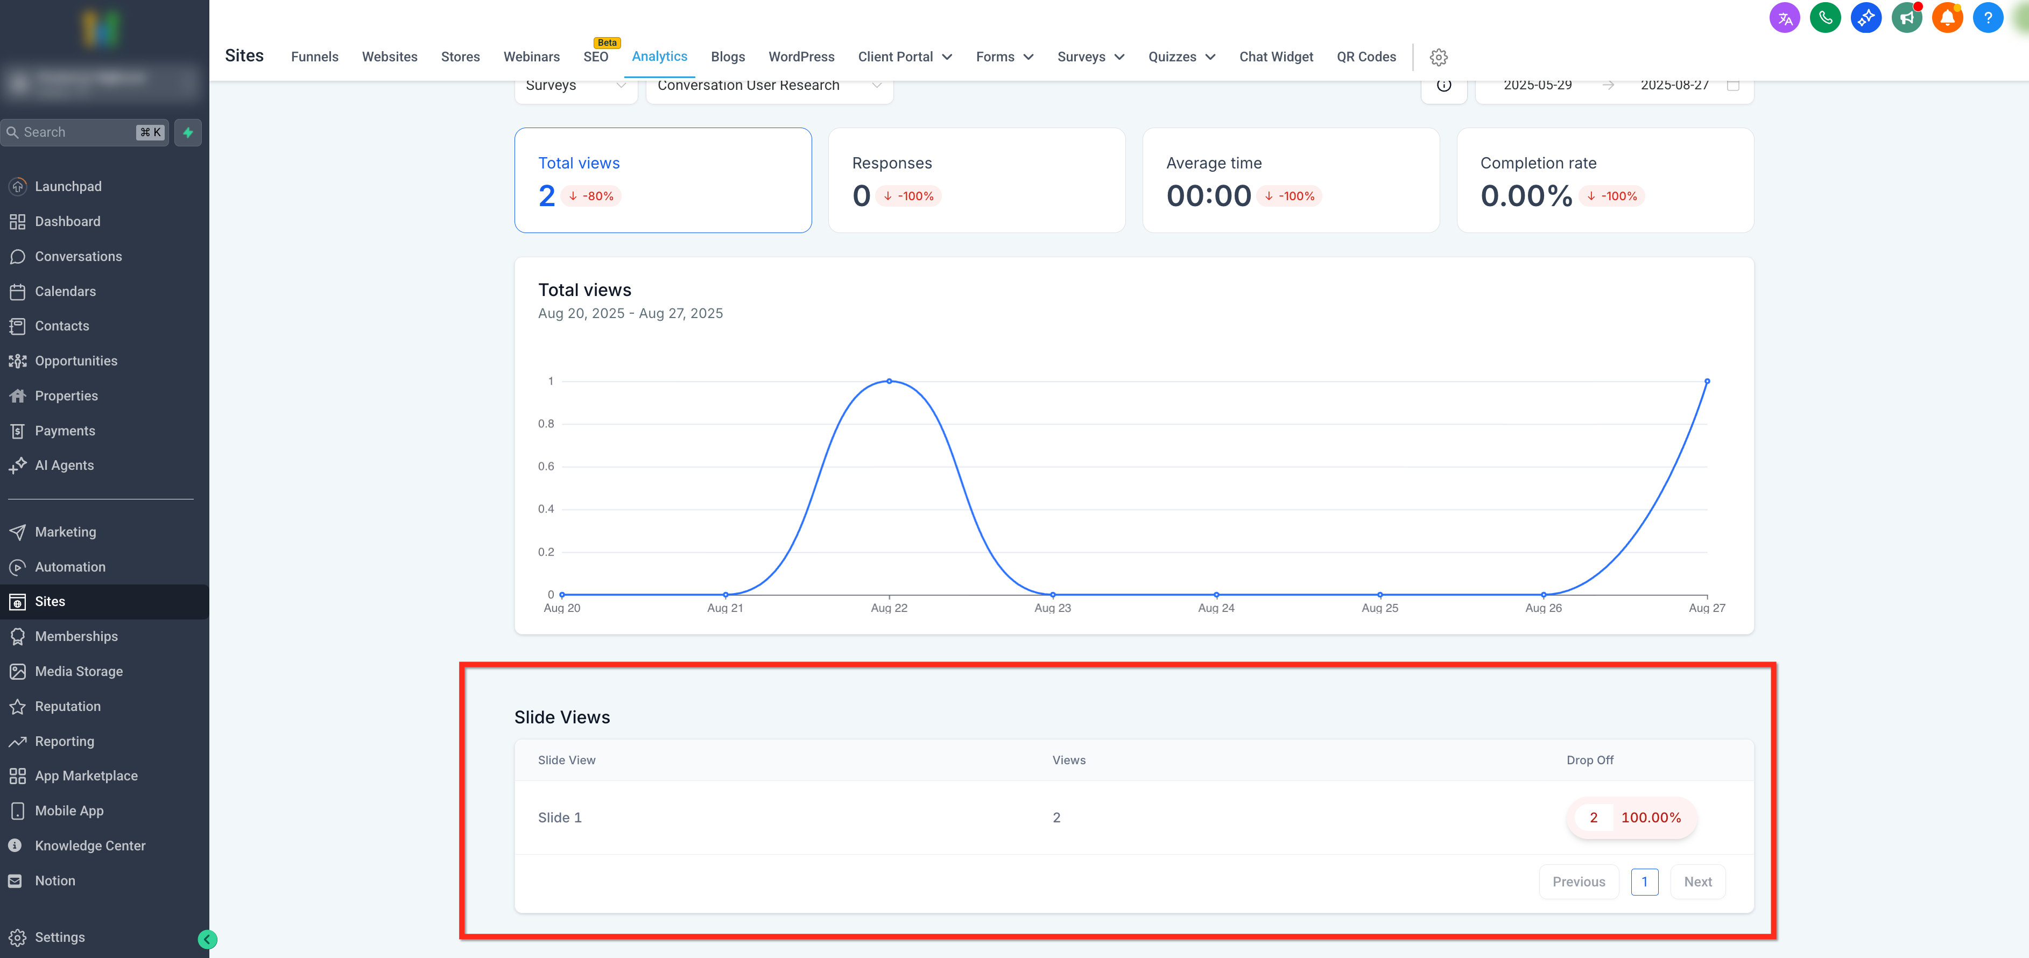Screen dimensions: 2029x958
Task: Open the blue help question icon
Action: (x=1987, y=17)
